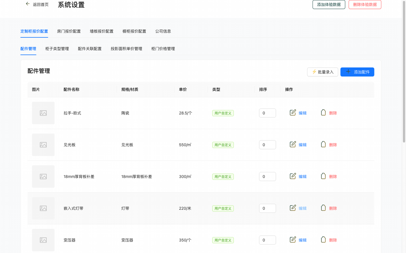Click 删除 link for 18mm厚背板补差

[333, 177]
